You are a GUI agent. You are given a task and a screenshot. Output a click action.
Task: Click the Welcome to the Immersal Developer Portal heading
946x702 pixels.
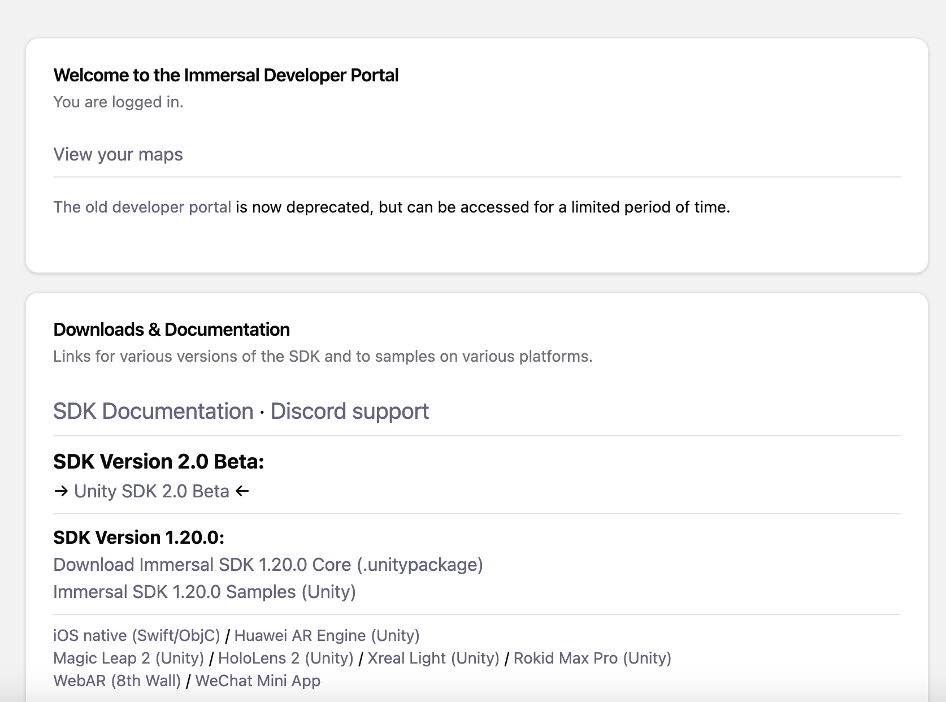click(225, 75)
